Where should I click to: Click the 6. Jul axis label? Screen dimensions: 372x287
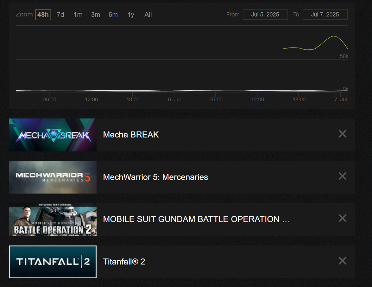click(174, 99)
